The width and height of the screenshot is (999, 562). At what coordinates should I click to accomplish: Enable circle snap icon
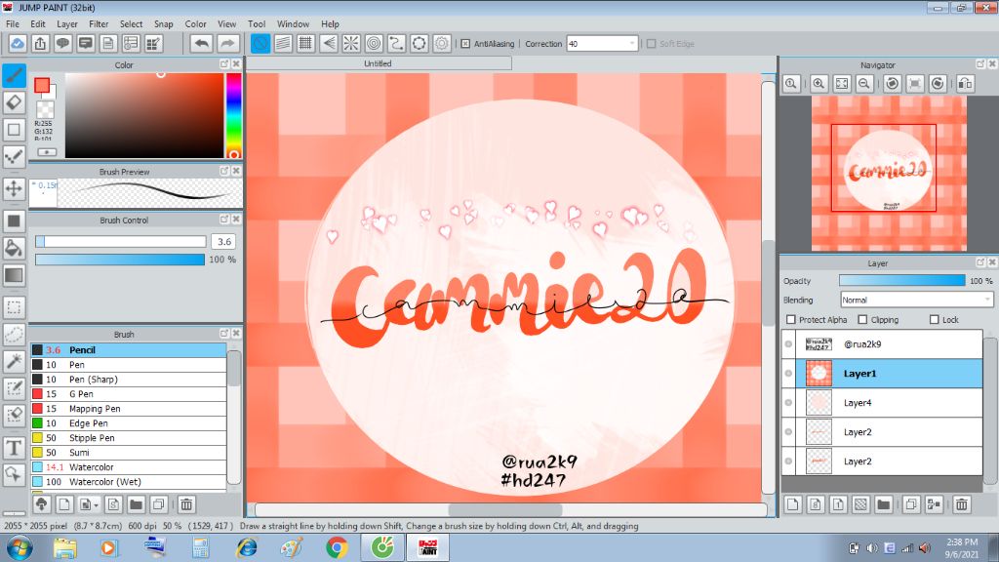pos(374,43)
